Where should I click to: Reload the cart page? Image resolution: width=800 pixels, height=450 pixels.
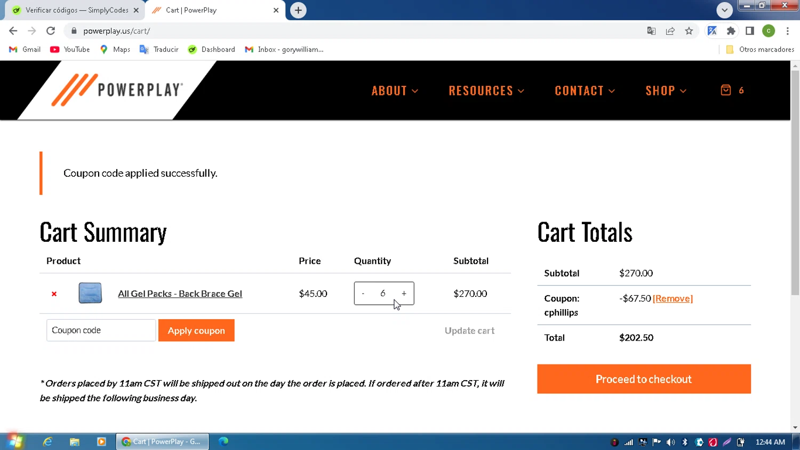pos(51,31)
